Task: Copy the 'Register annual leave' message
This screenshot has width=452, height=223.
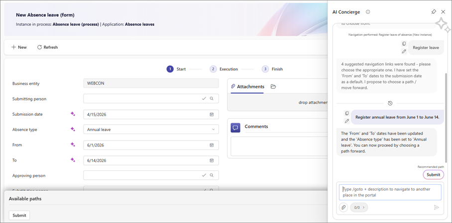Action: 347,114
